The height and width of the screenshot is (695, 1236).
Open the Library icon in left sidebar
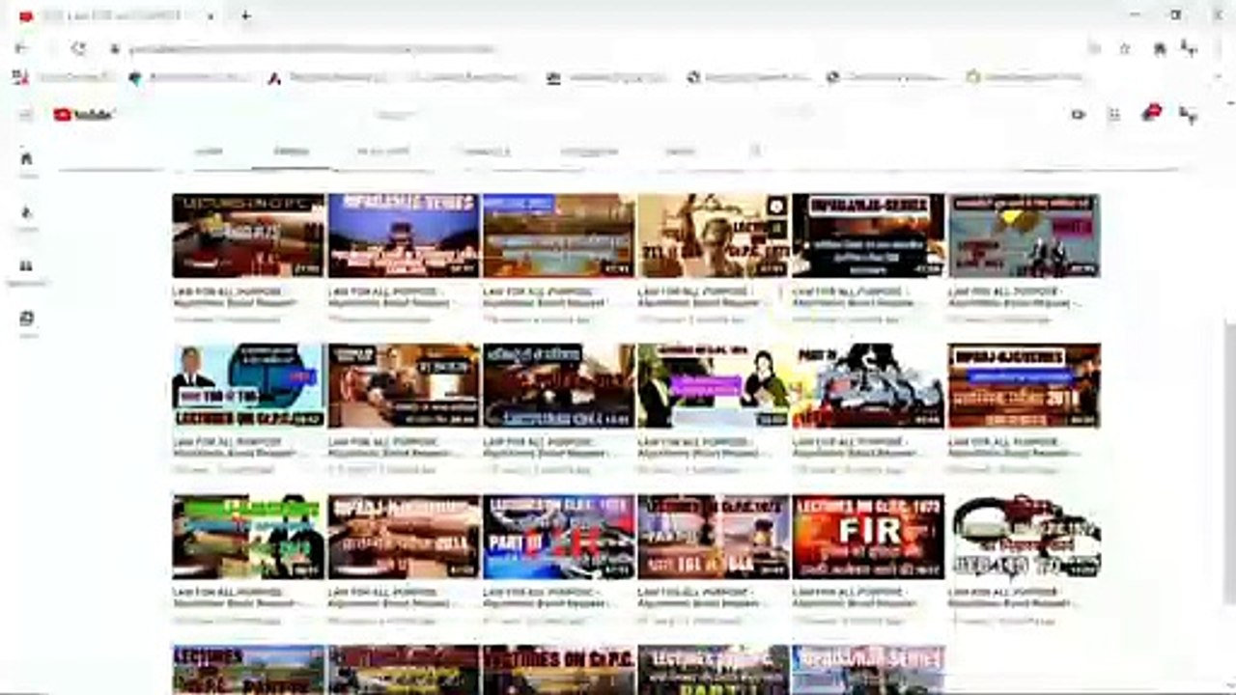click(x=26, y=319)
